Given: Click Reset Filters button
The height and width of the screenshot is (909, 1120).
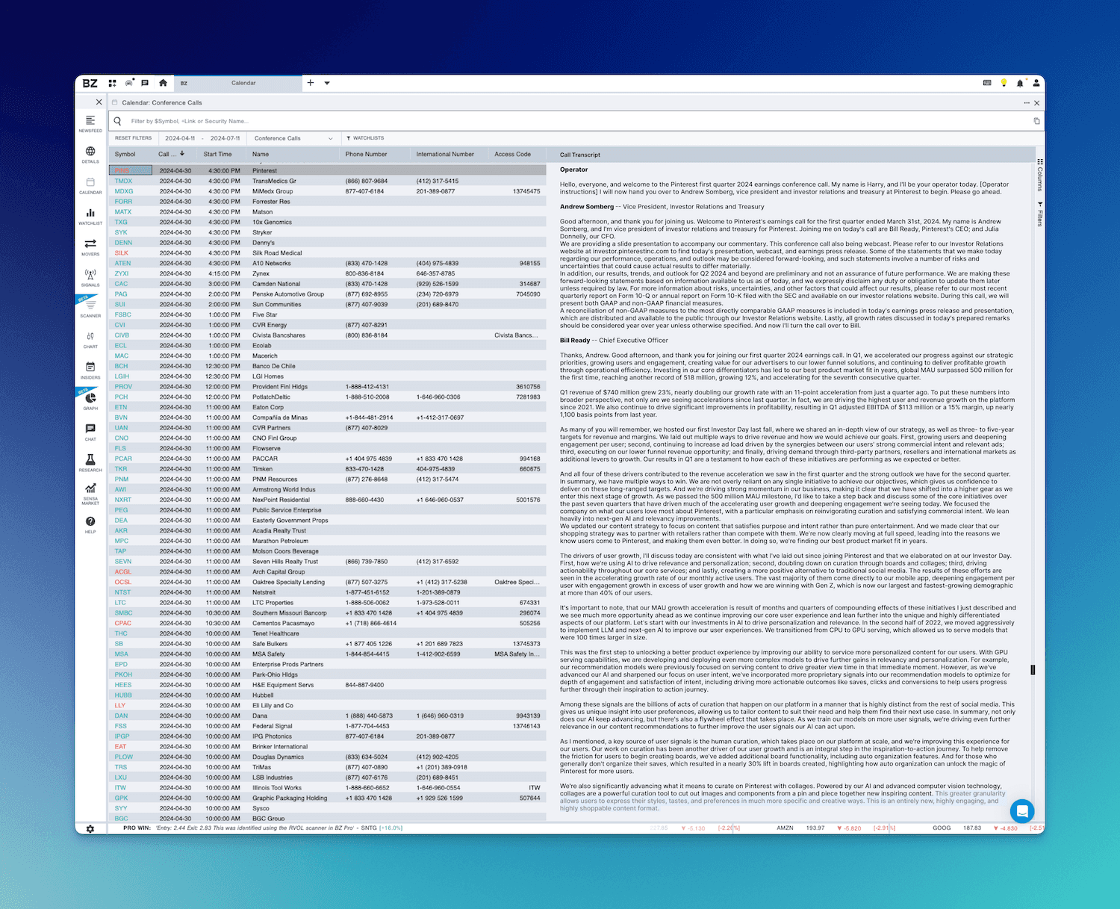Looking at the screenshot, I should (133, 138).
